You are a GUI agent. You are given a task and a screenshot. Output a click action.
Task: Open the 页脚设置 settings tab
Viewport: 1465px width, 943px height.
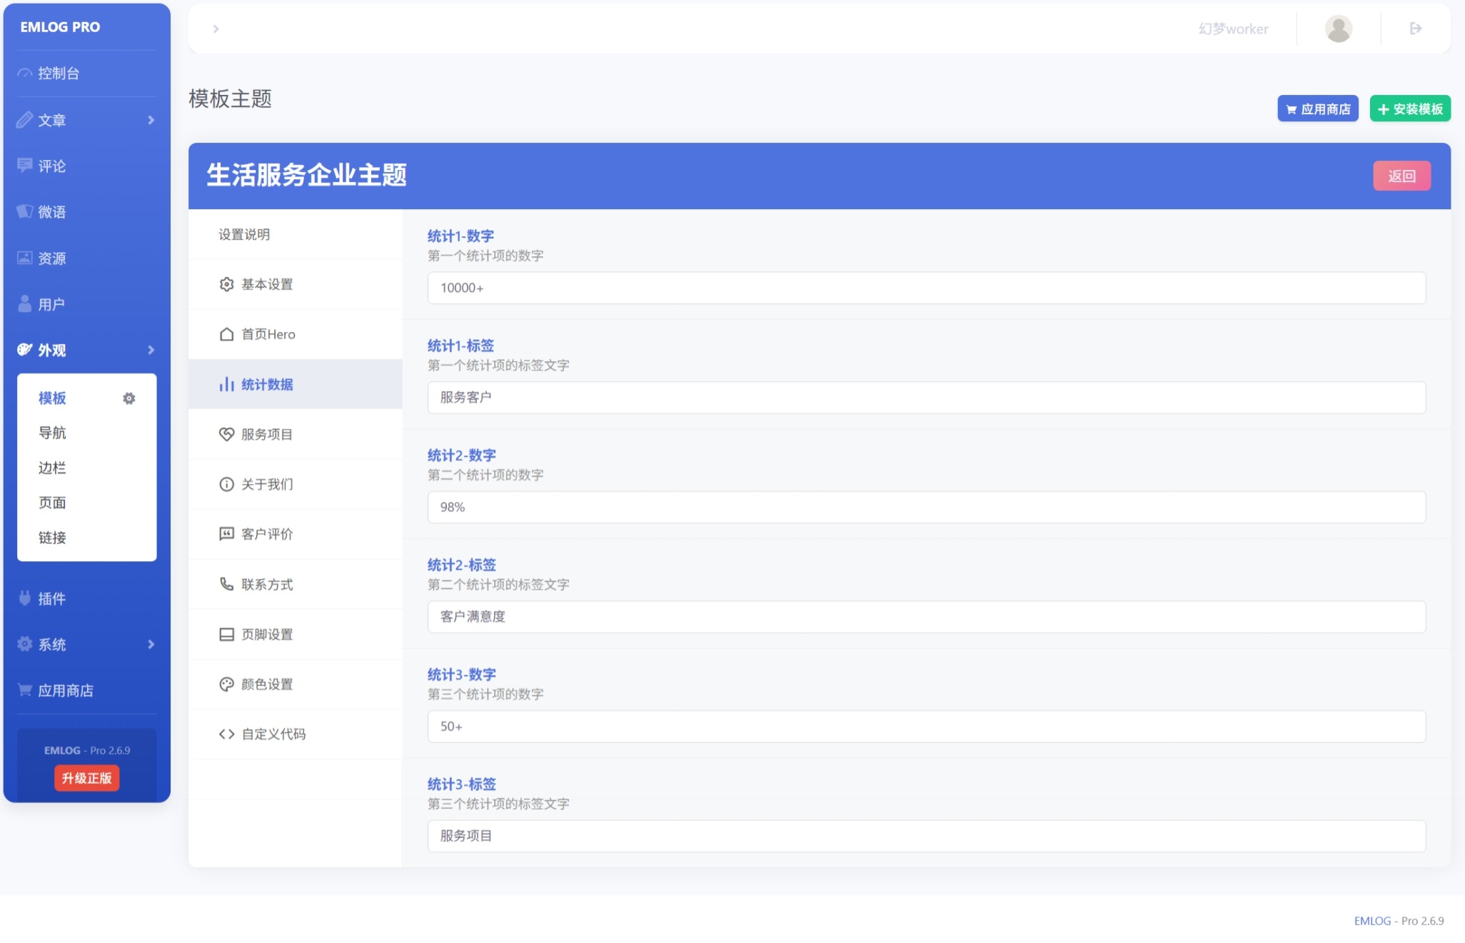click(x=266, y=634)
